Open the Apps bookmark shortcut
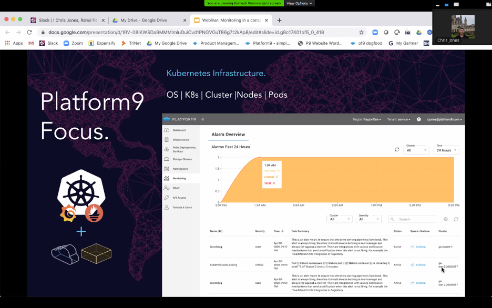Viewport: 492px width, 308px height. tap(14, 43)
